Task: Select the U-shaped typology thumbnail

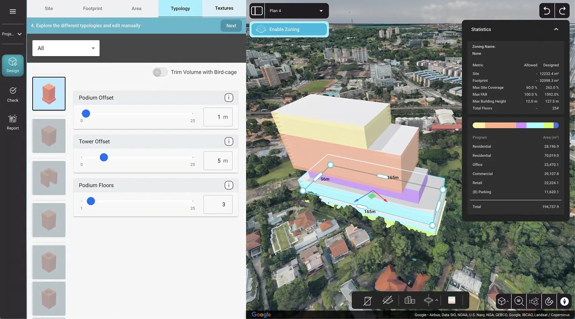Action: 49,178
